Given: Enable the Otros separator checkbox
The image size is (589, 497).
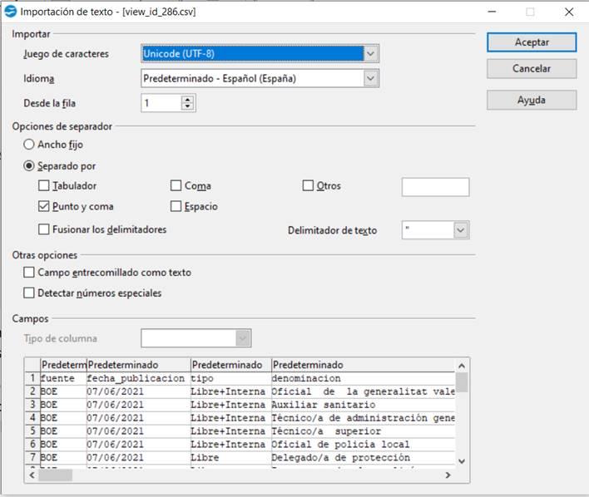Looking at the screenshot, I should 308,185.
